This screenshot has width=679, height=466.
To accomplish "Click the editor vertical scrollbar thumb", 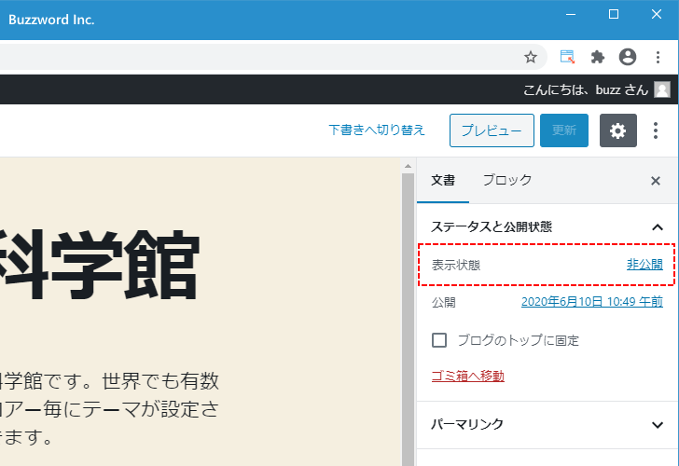I will pos(408,320).
